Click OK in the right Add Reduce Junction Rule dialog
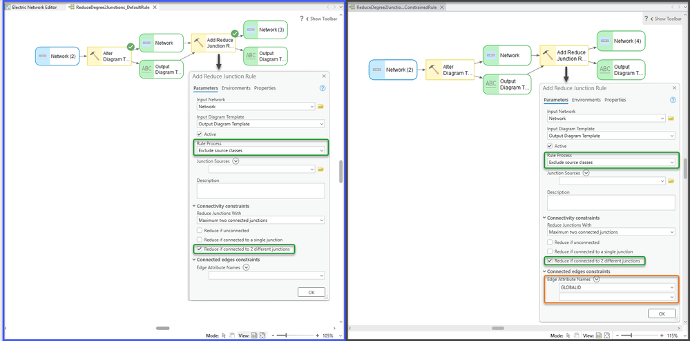This screenshot has height=341, width=690. click(662, 314)
